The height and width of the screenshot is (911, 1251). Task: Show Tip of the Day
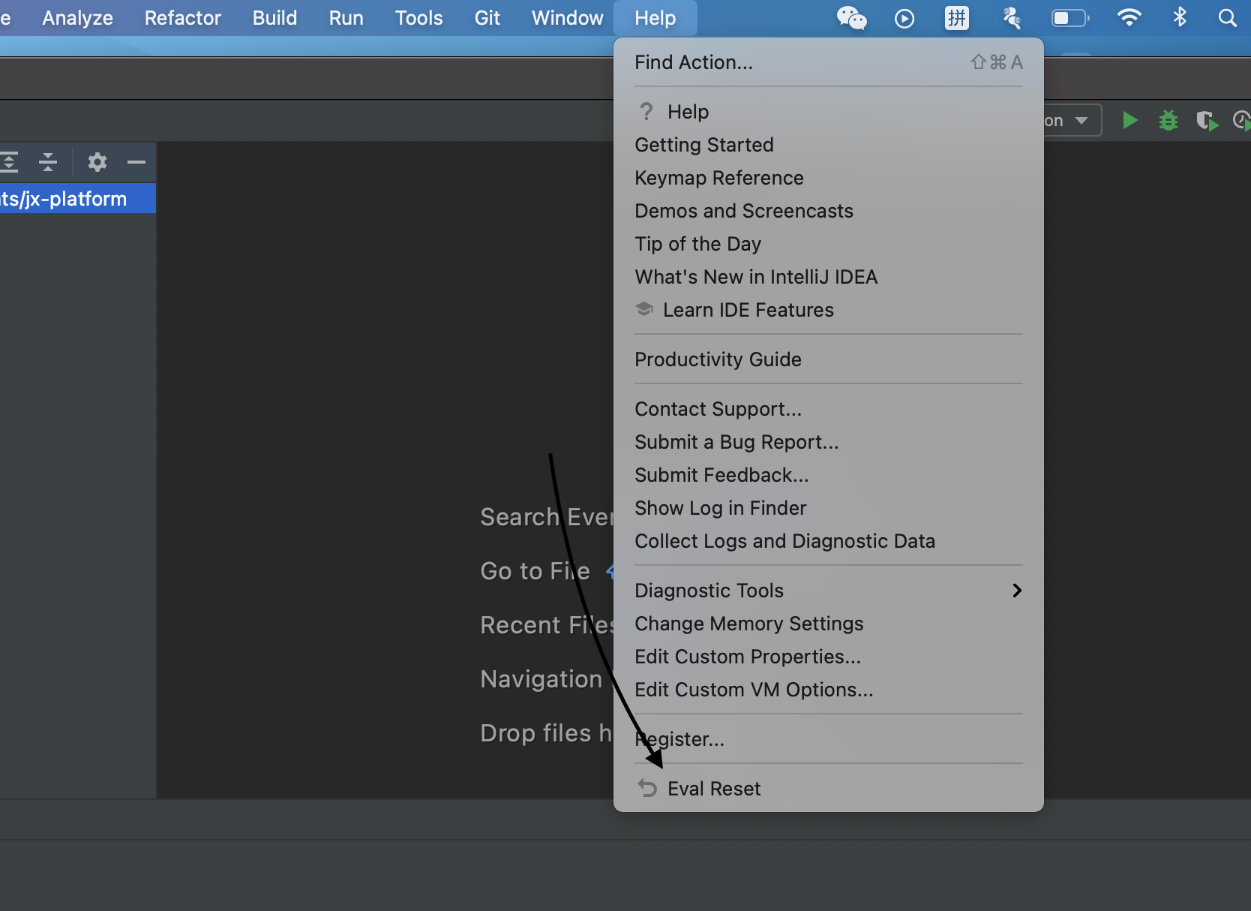click(829, 244)
